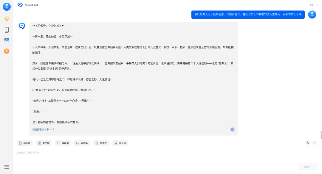Launch the 聊食谱 recipe chat tool
The width and height of the screenshot is (322, 174).
(x=63, y=143)
